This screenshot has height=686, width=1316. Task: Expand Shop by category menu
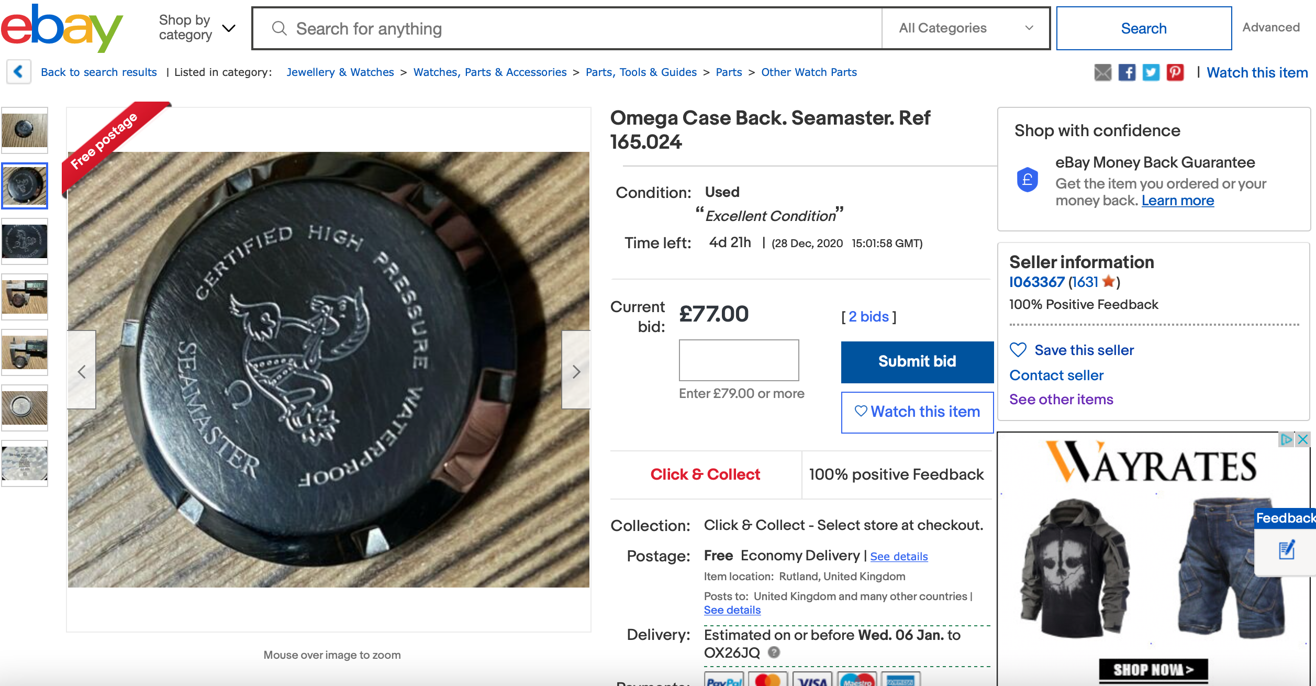coord(197,28)
